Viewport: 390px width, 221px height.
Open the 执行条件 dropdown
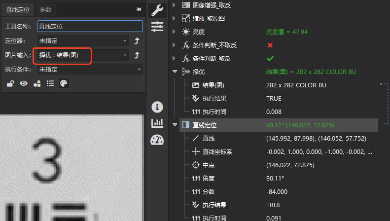click(90, 69)
